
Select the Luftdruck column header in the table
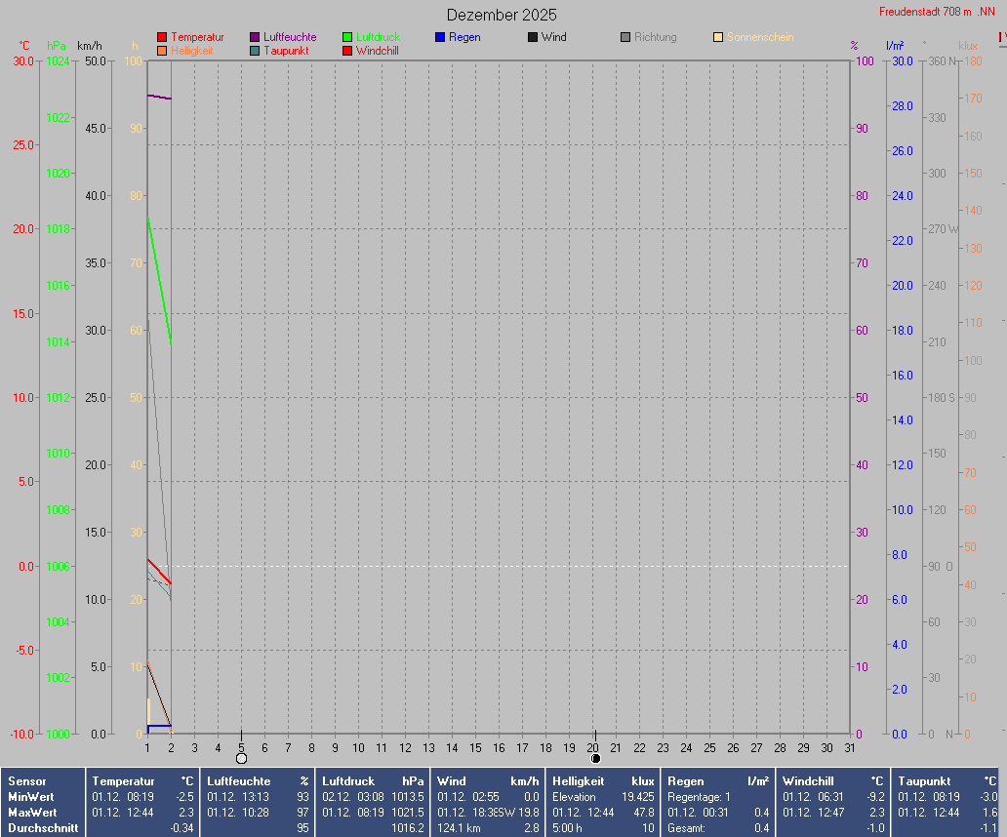[x=349, y=781]
